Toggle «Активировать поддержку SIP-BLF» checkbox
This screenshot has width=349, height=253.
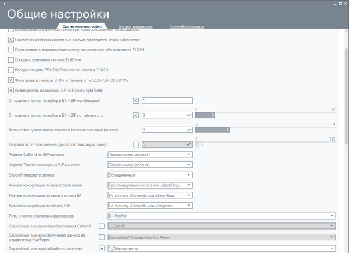[x=11, y=90]
